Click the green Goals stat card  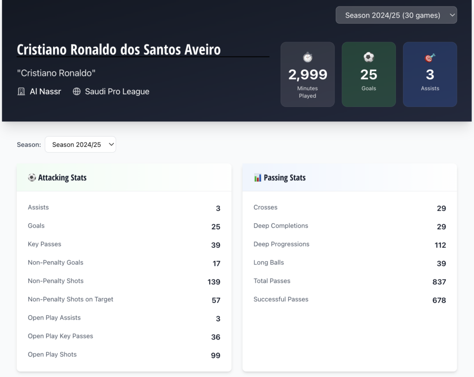(368, 75)
